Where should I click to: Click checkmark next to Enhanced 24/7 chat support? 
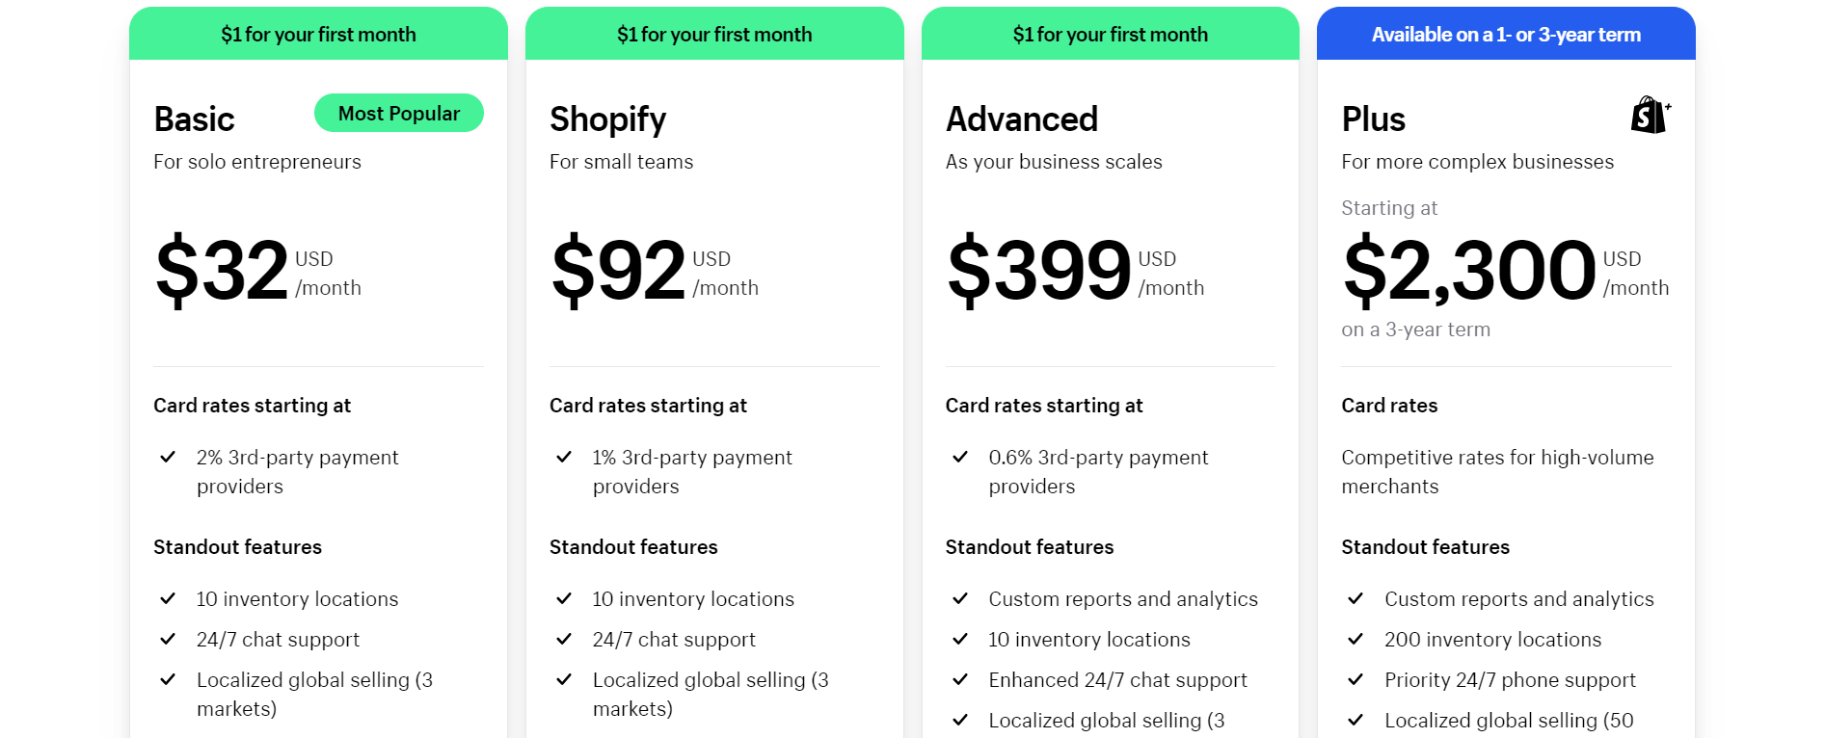pyautogui.click(x=960, y=679)
